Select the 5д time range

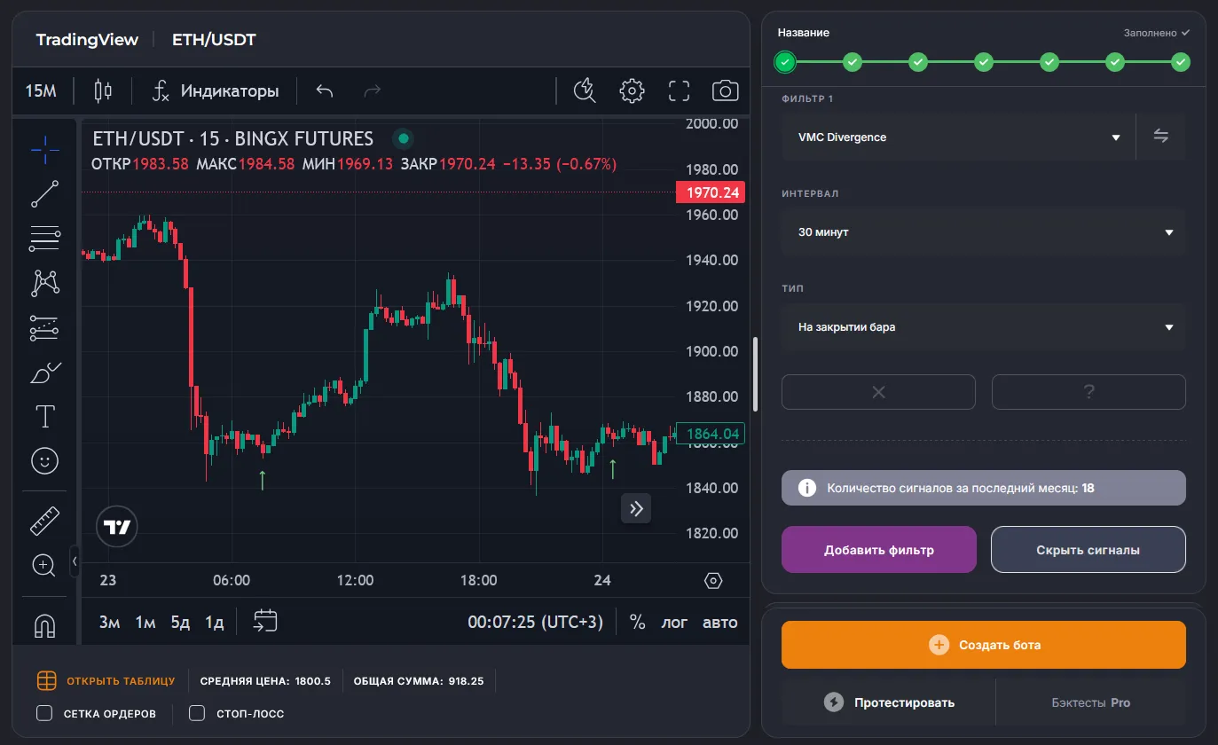click(x=180, y=622)
